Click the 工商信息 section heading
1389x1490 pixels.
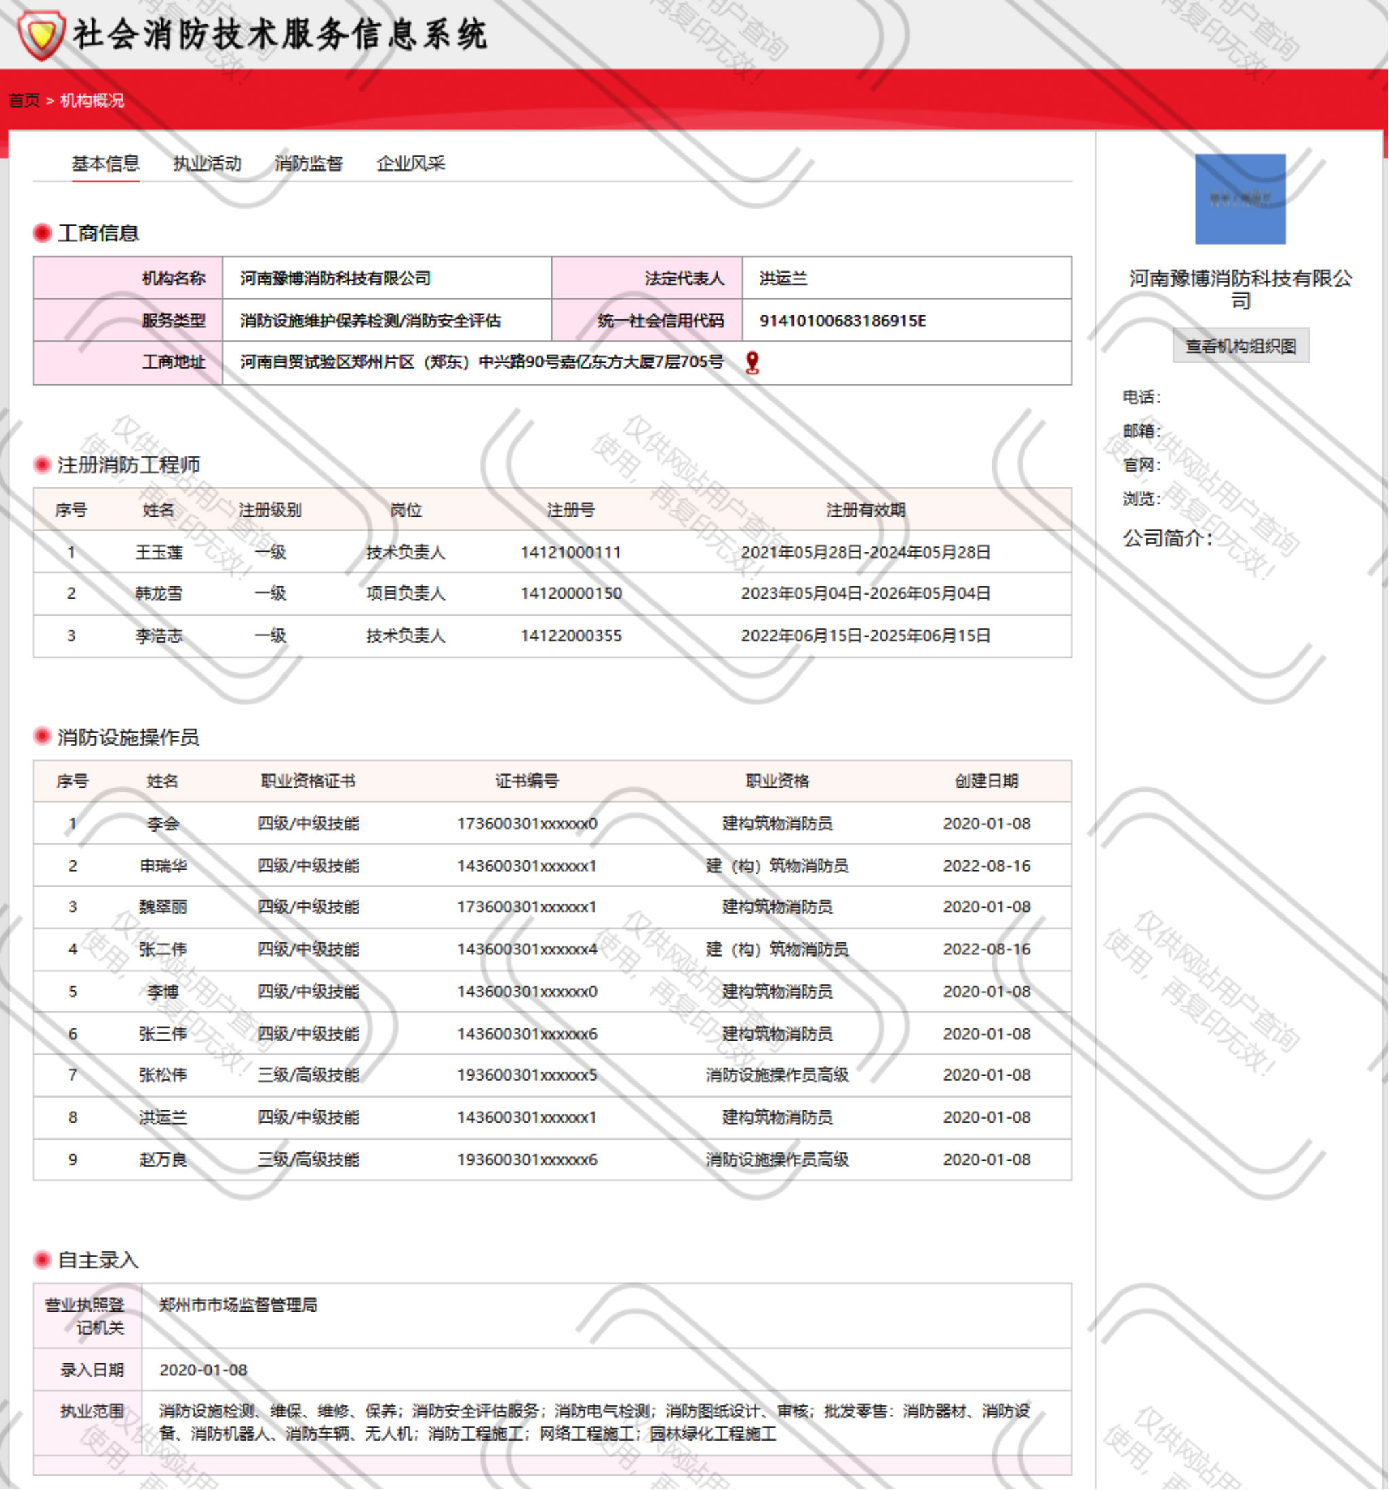click(98, 233)
